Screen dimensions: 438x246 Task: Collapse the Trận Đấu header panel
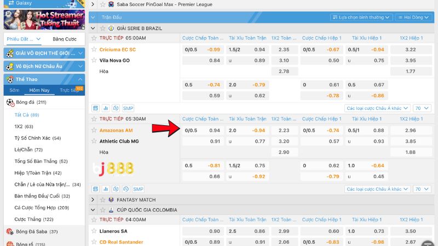93,17
